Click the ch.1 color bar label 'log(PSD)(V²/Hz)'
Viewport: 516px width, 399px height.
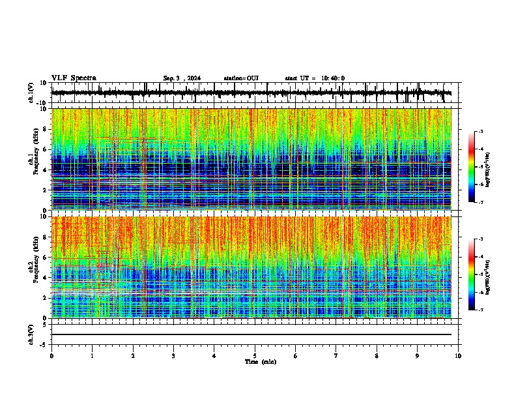pyautogui.click(x=488, y=170)
